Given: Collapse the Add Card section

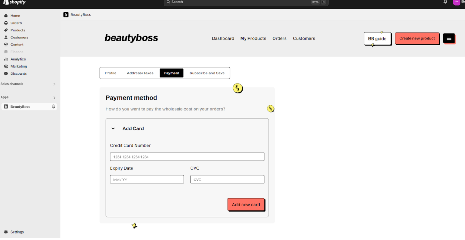Looking at the screenshot, I should tap(113, 128).
